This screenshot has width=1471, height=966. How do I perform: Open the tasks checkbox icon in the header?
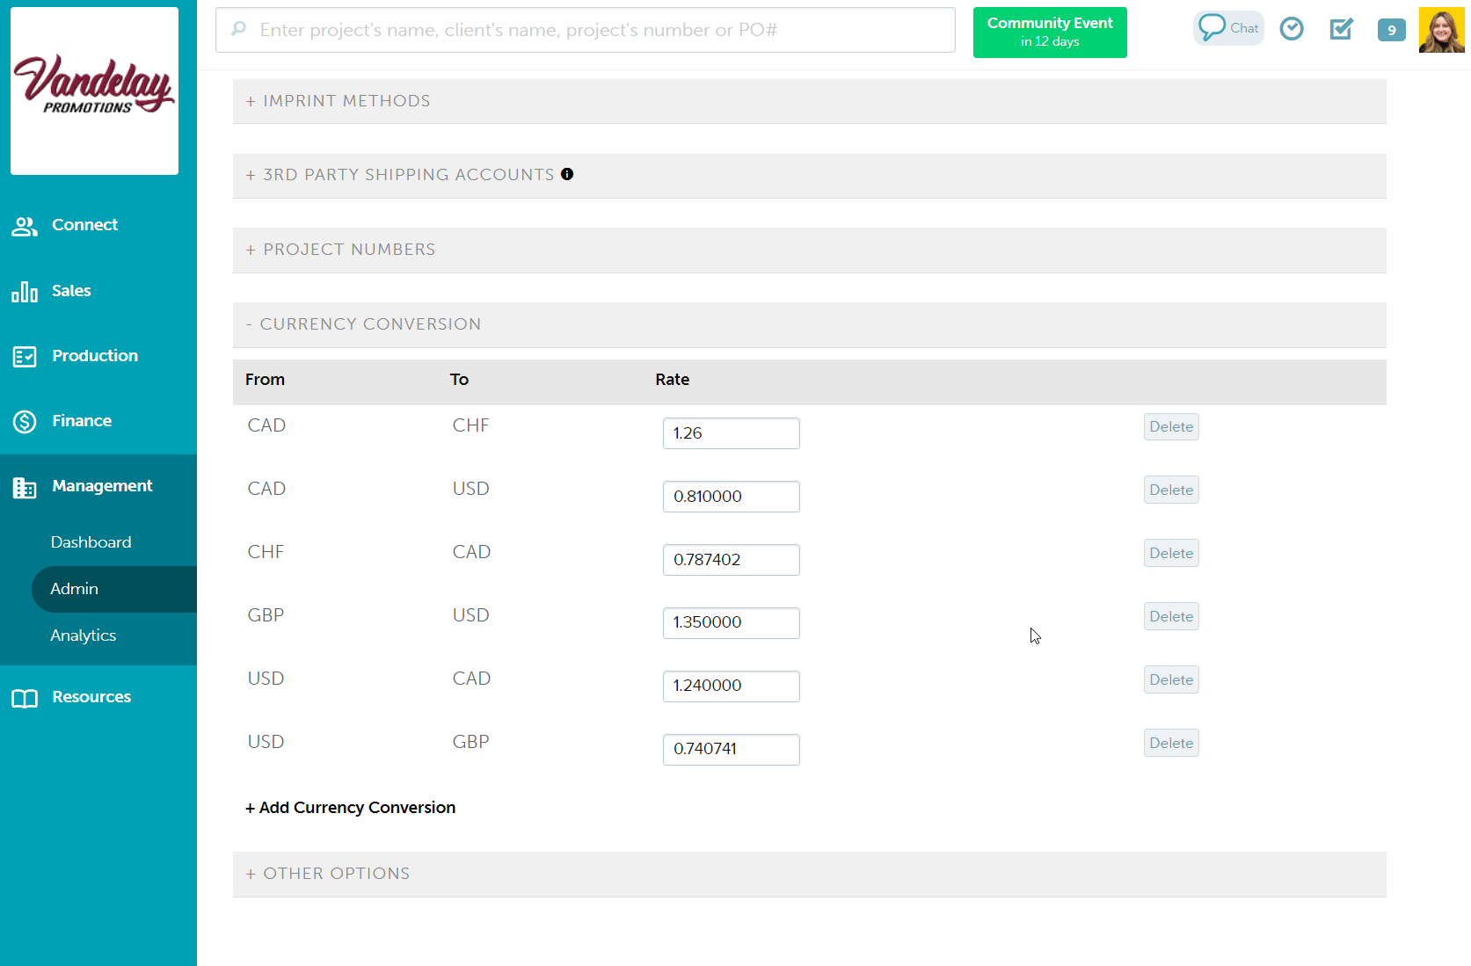coord(1341,29)
